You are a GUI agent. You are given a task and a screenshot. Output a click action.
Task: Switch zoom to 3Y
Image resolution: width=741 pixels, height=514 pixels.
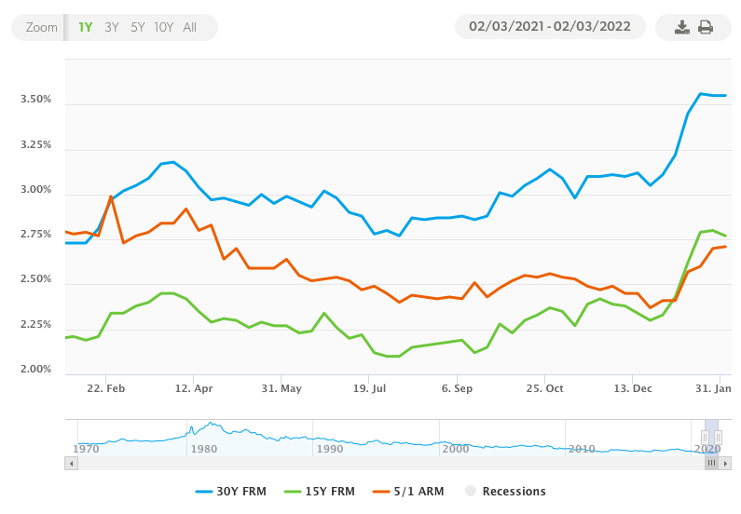(x=112, y=27)
